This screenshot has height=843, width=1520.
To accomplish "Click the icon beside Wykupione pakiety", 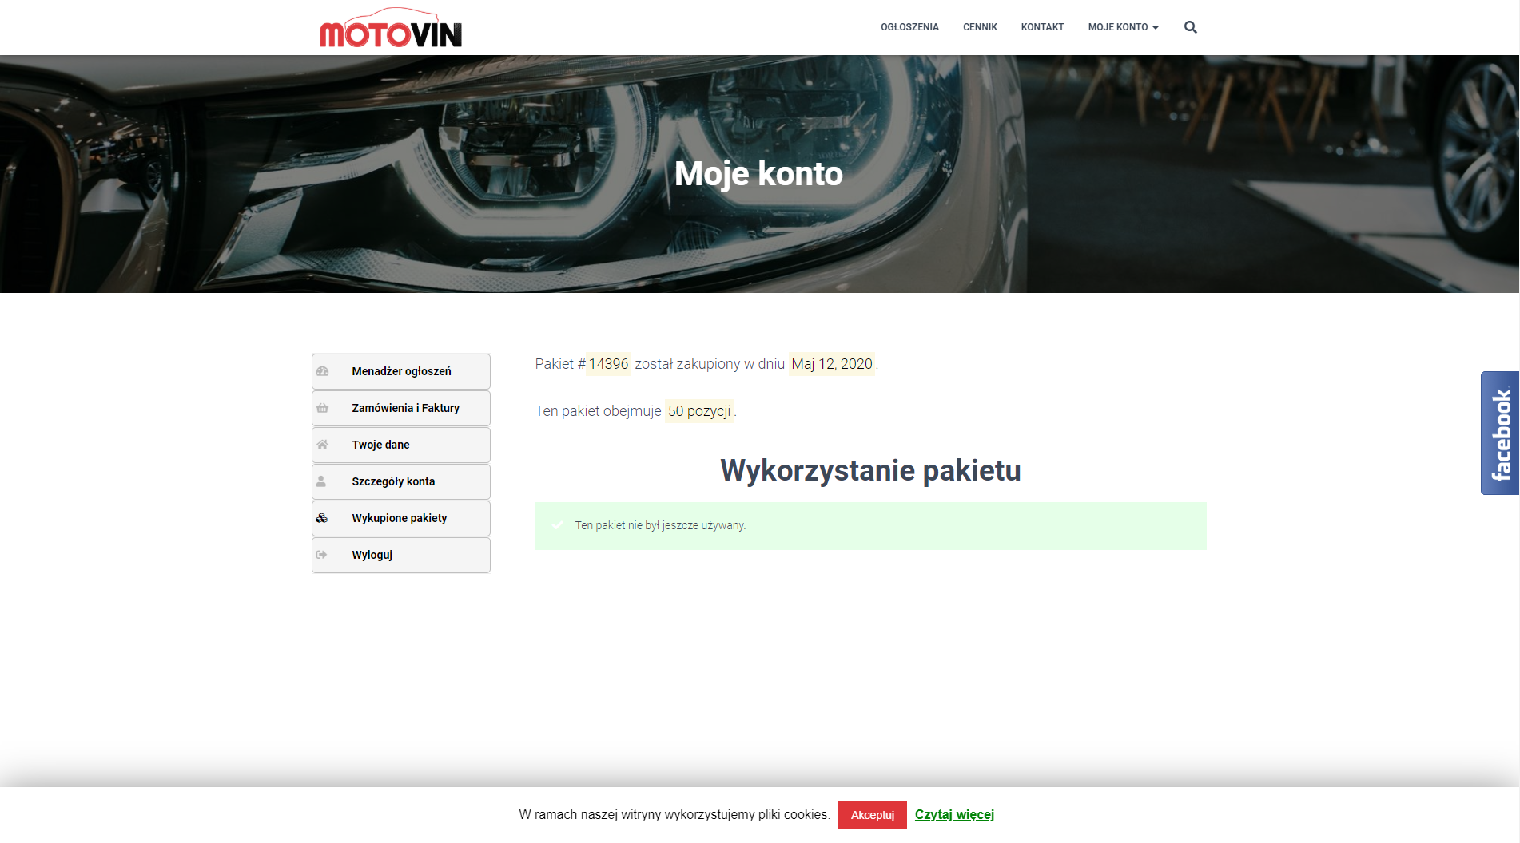I will point(323,517).
